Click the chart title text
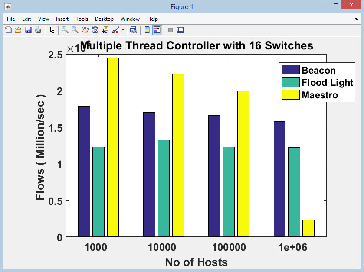The width and height of the screenshot is (364, 272). [x=197, y=45]
